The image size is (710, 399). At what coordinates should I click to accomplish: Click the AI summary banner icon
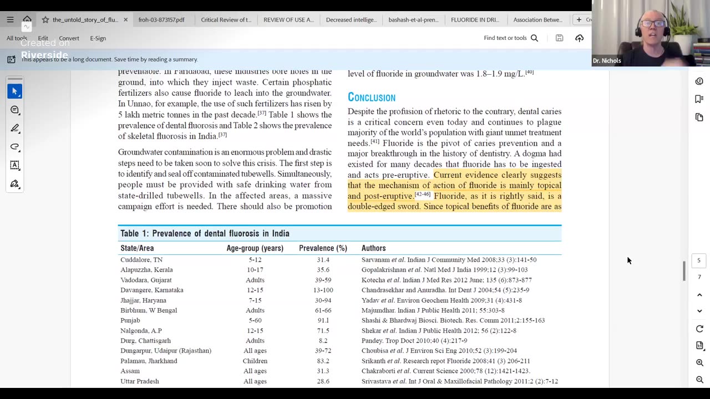coord(11,59)
